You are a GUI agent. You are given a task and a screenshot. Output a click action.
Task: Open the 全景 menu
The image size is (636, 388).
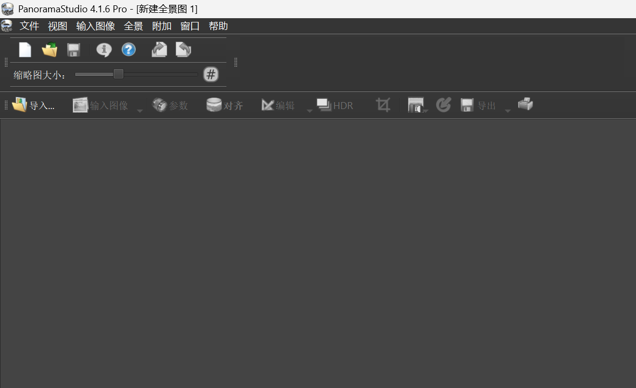134,26
